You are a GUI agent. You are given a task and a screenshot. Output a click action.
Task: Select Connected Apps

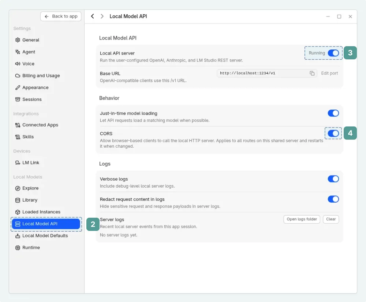coord(46,125)
